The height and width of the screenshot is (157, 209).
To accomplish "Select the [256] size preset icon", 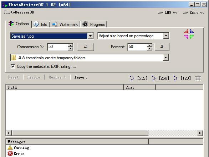I will coord(160,78).
